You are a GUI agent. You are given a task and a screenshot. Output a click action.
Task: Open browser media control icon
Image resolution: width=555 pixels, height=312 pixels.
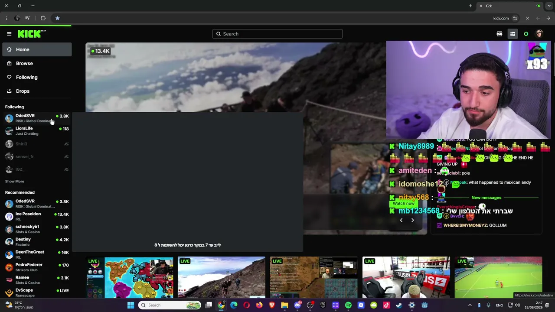click(27, 18)
